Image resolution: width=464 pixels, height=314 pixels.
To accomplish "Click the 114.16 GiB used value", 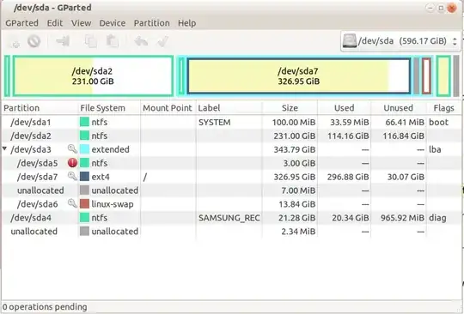I will (x=348, y=136).
